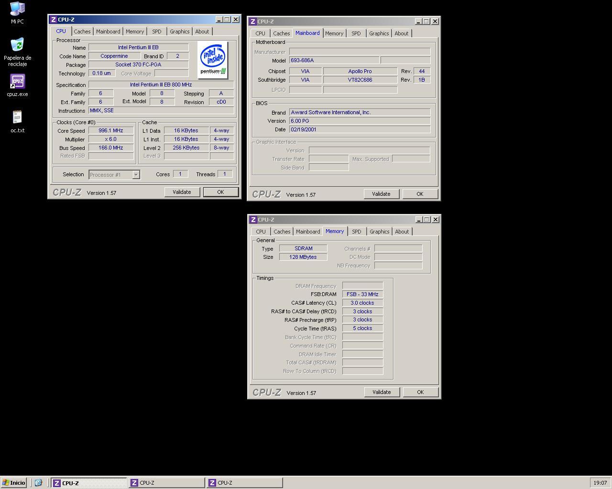Image resolution: width=612 pixels, height=489 pixels.
Task: Expand the Processor #1 selection dropdown
Action: point(136,175)
